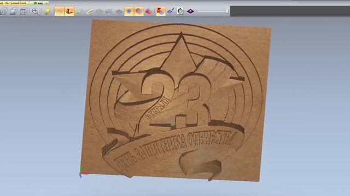Toggle the red machine toolpath simulation button
This screenshot has height=196, width=350.
click(161, 11)
